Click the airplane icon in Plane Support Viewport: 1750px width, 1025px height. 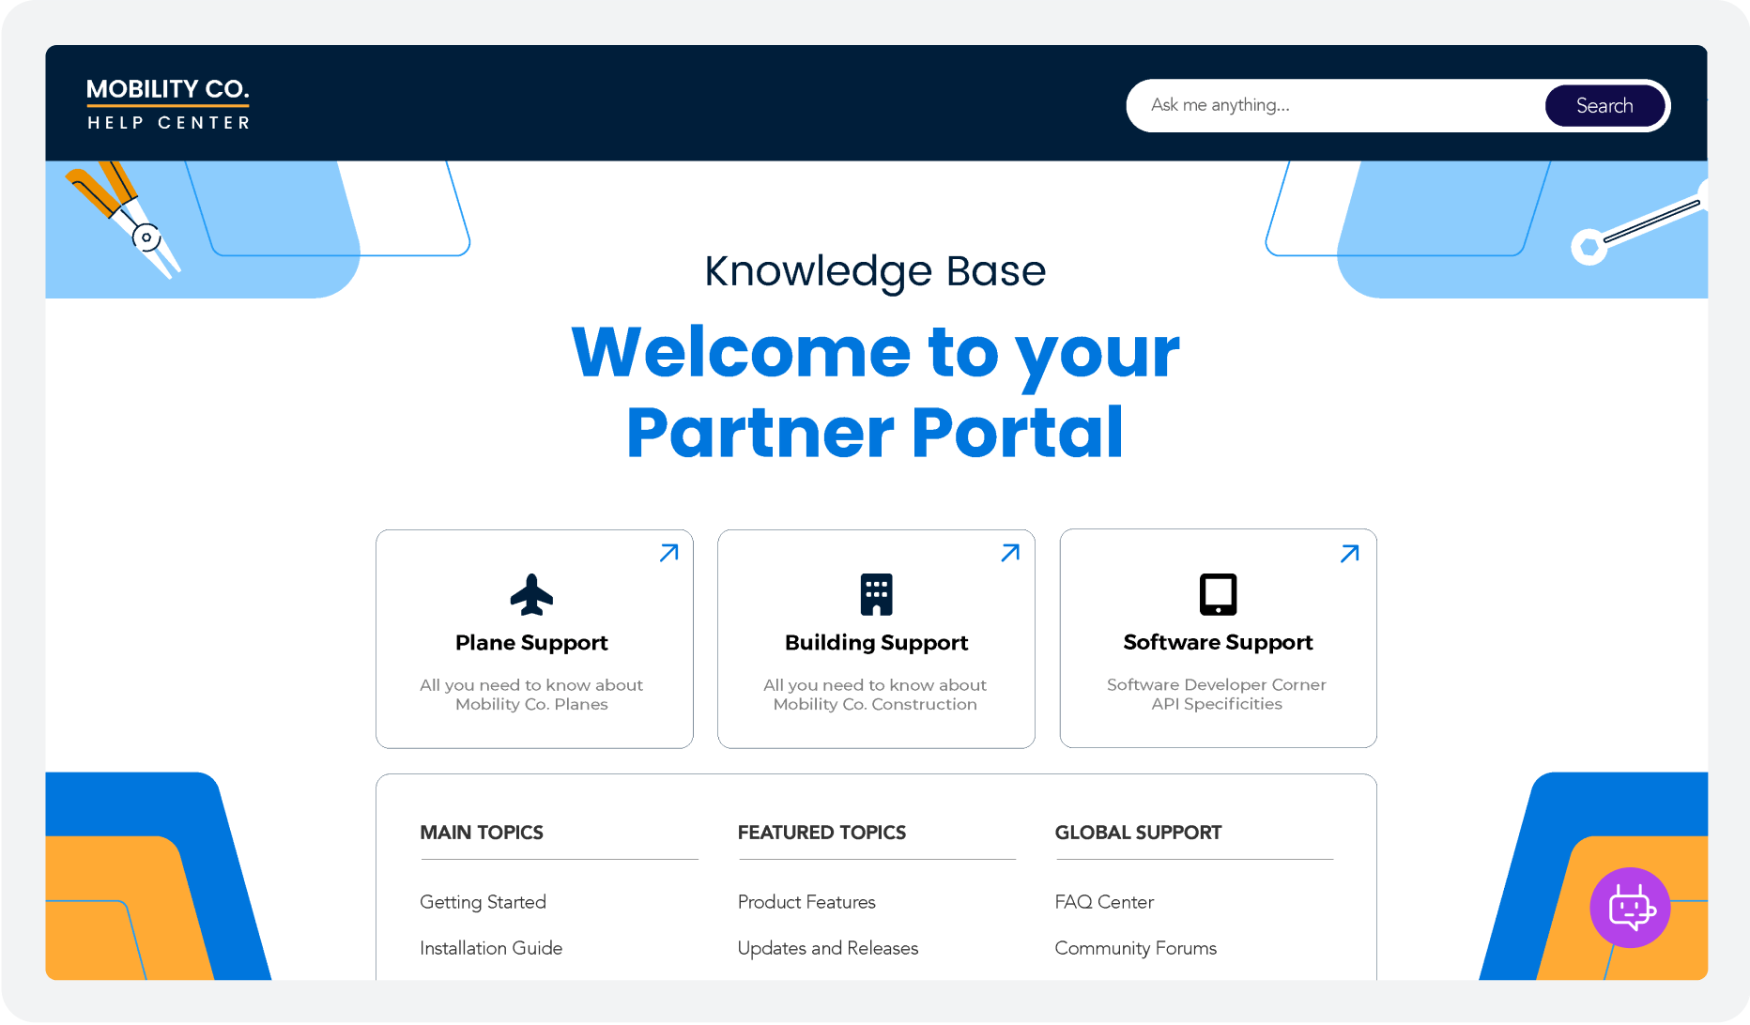point(531,595)
